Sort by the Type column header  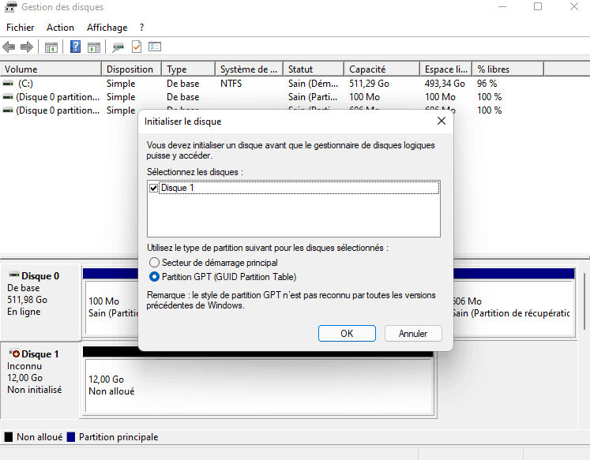pos(189,69)
